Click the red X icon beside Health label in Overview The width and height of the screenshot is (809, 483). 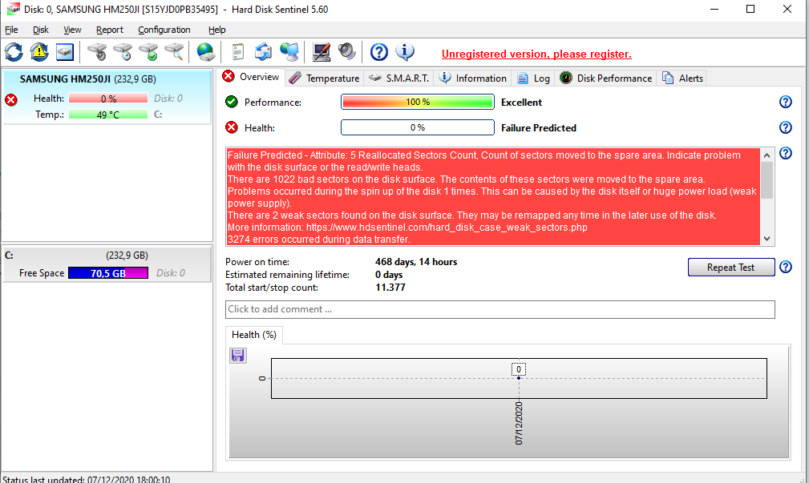[232, 127]
